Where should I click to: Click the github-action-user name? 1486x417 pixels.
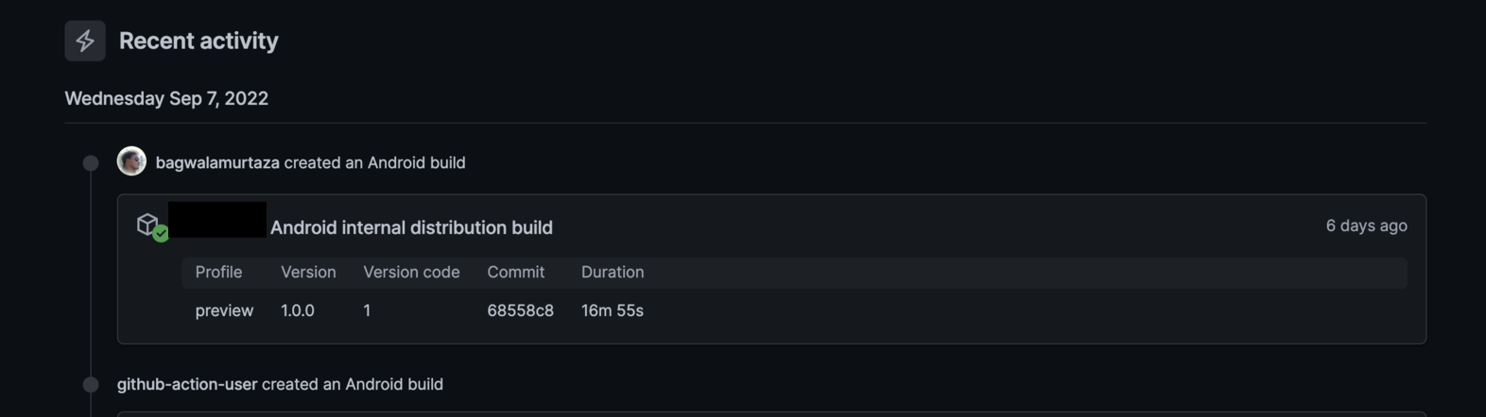(187, 384)
